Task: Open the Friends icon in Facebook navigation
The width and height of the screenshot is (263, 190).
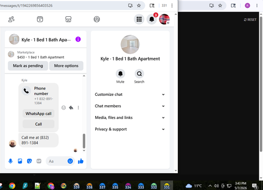Action: 12,19
